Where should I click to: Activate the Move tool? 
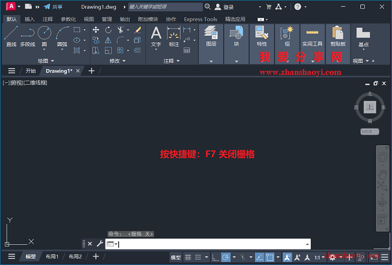point(96,30)
